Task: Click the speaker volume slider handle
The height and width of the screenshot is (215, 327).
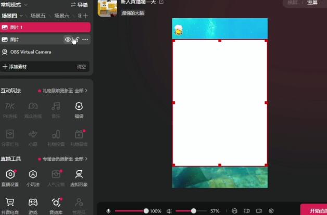Action: (x=194, y=211)
